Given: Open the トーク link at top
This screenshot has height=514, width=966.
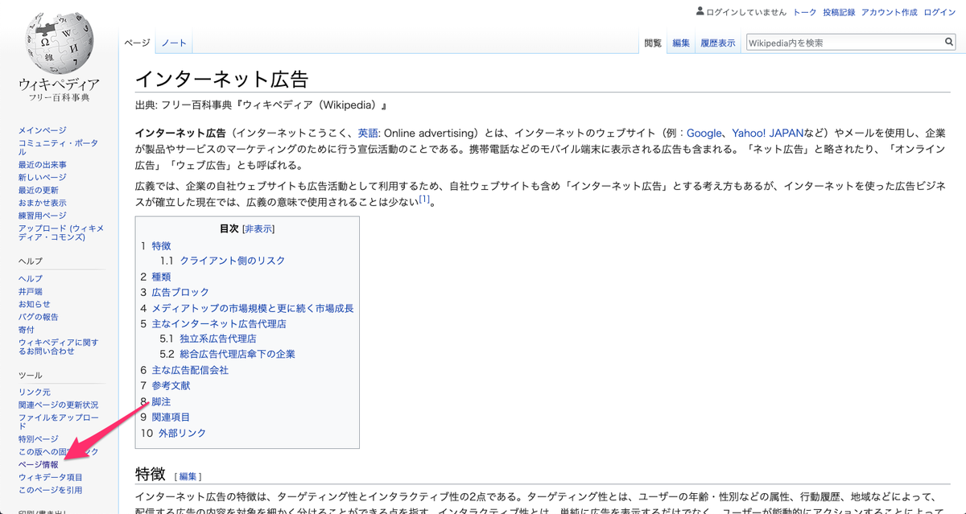Looking at the screenshot, I should point(804,12).
